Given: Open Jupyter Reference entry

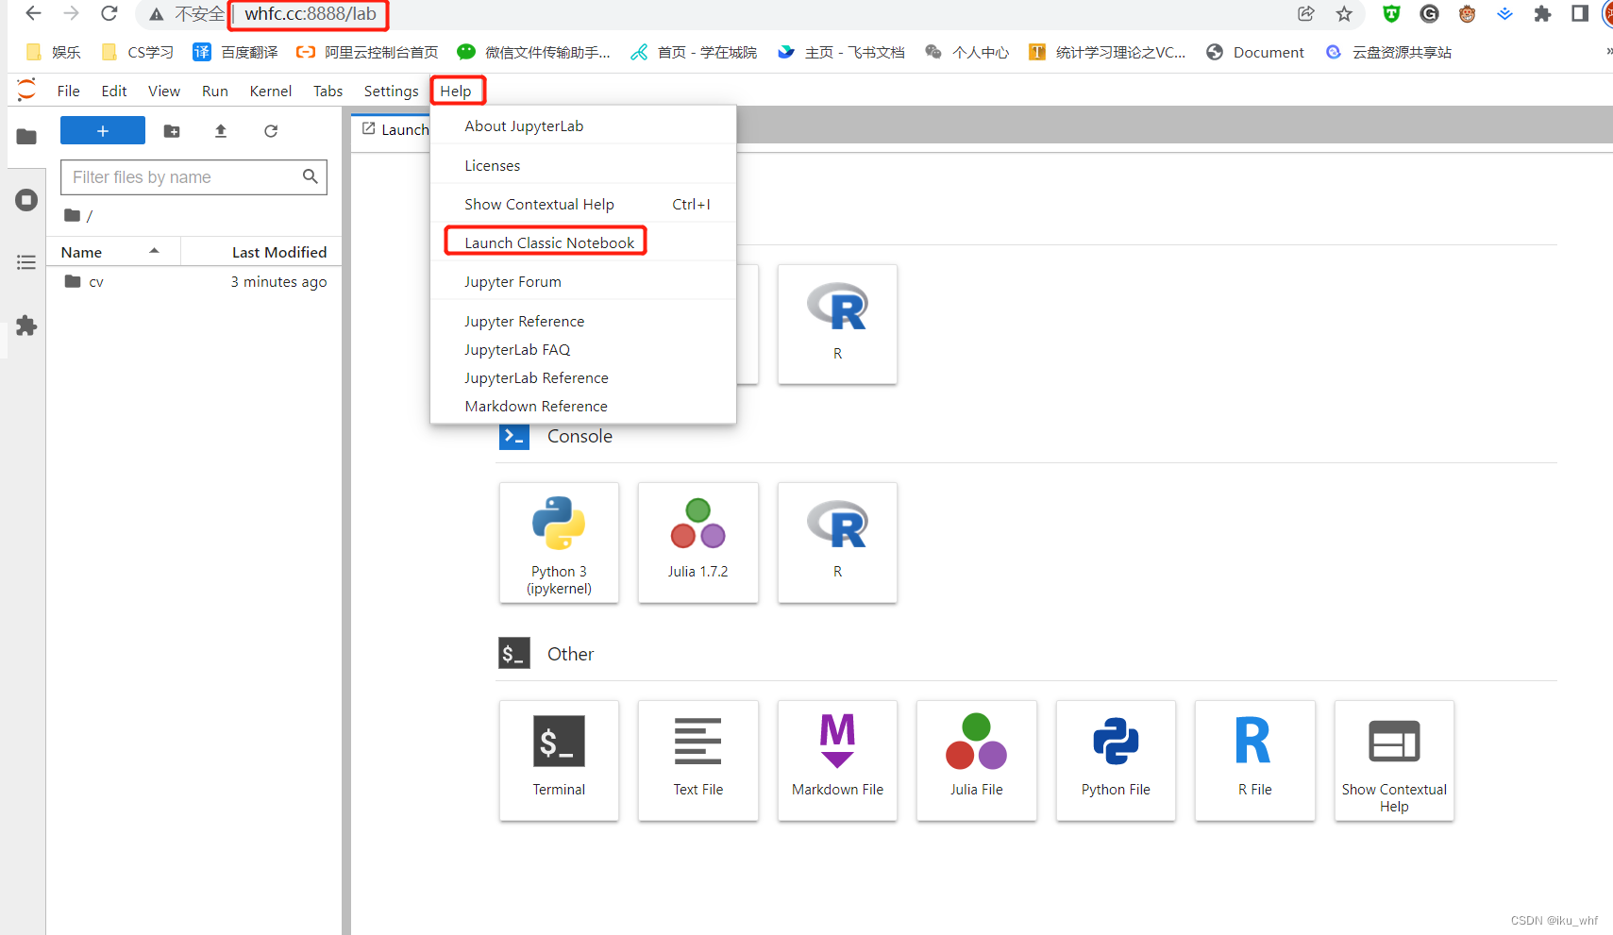Looking at the screenshot, I should tap(583, 321).
